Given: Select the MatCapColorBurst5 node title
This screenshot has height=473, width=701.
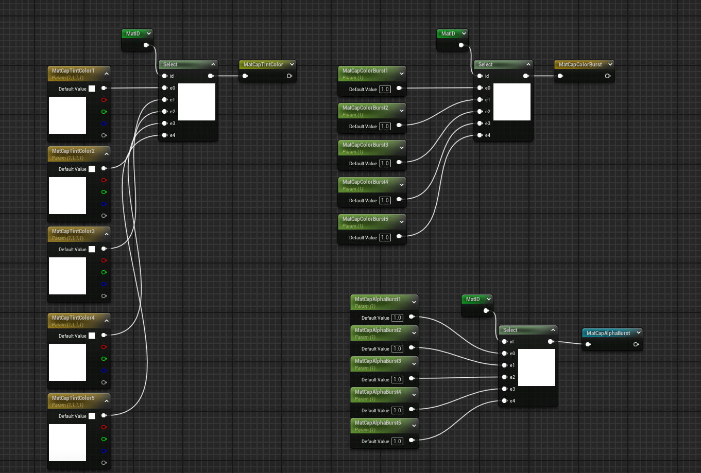Looking at the screenshot, I should [x=365, y=219].
